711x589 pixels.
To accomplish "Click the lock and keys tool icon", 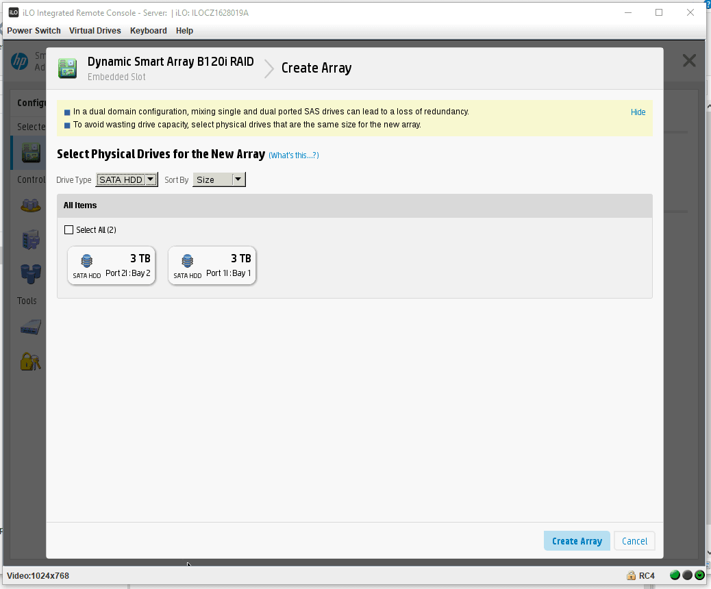I will click(x=29, y=360).
